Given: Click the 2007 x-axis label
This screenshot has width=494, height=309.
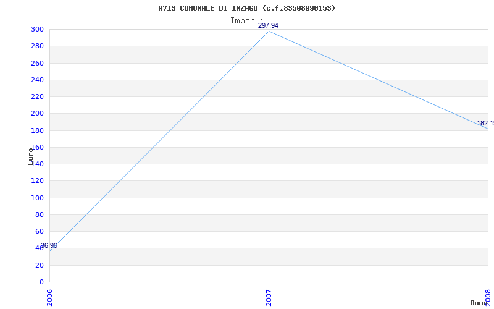Looking at the screenshot, I should [269, 298].
